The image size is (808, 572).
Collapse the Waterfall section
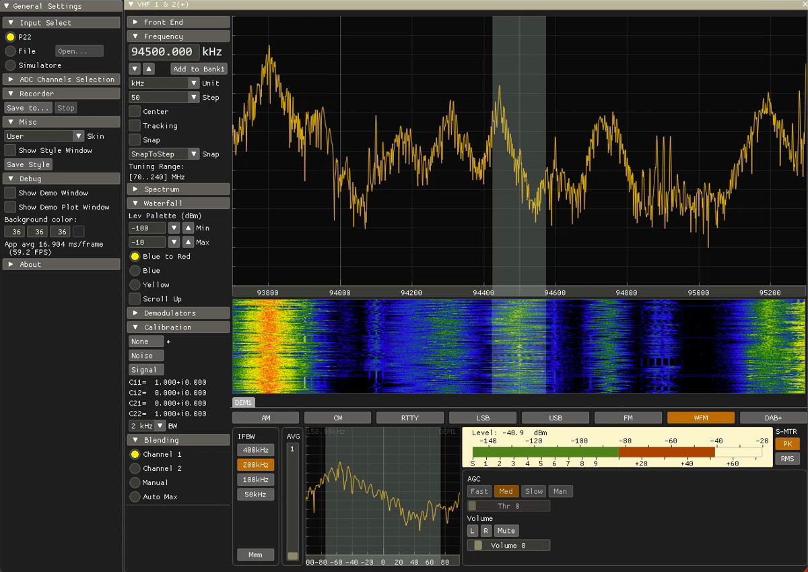(x=178, y=203)
